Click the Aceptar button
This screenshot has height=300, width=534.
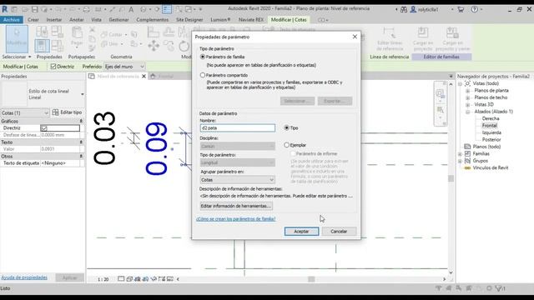coord(301,232)
